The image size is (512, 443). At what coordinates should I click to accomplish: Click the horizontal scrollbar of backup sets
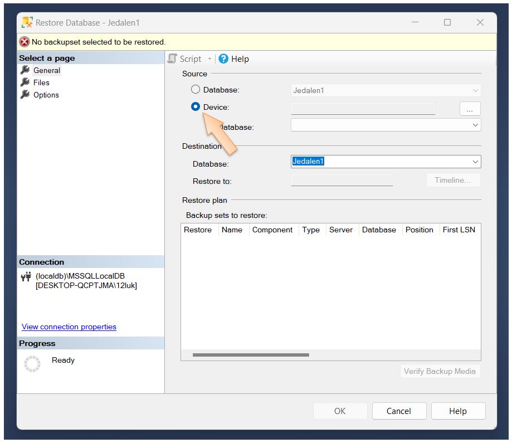pyautogui.click(x=251, y=354)
